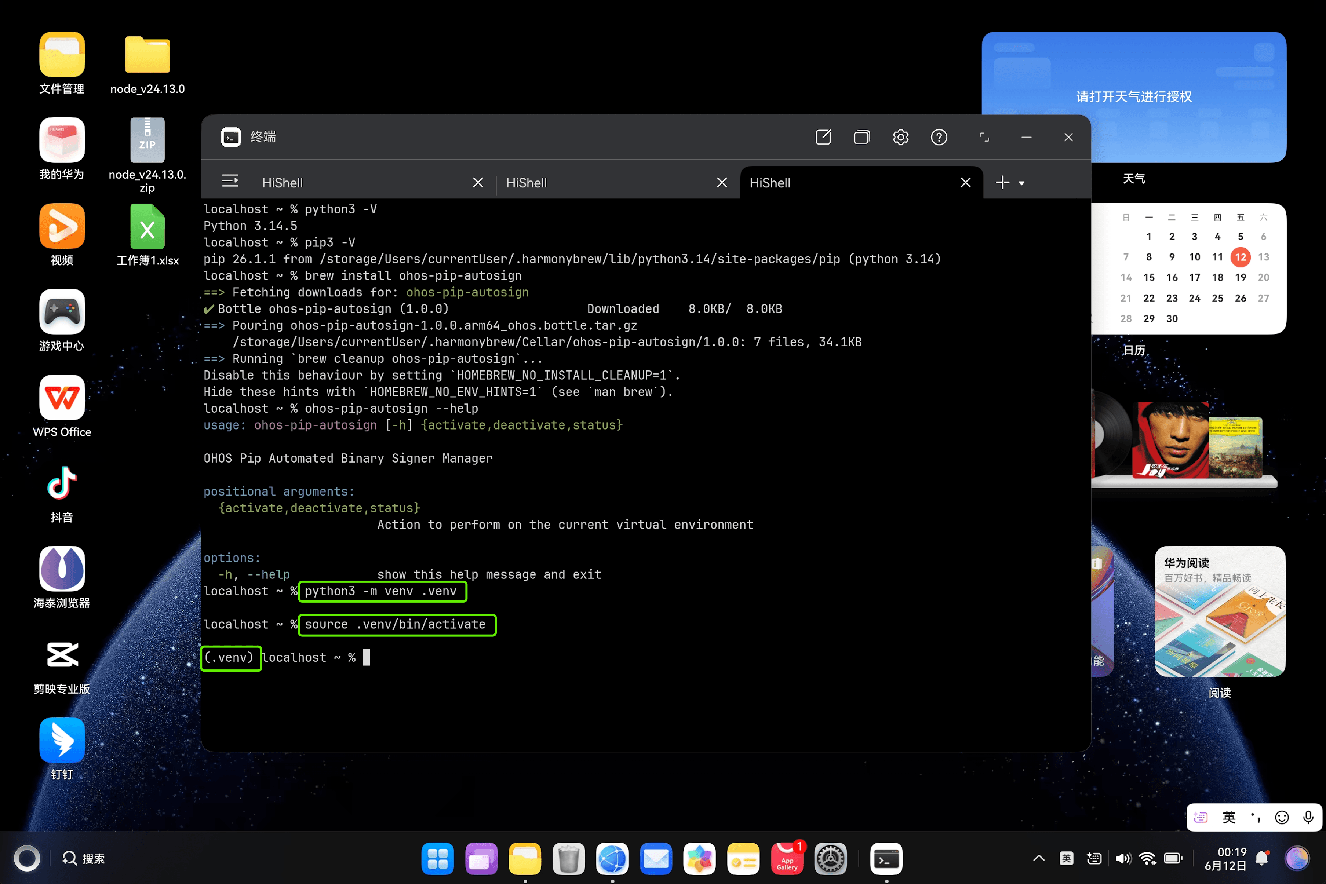Open the AI assistant orb in tray

[1297, 858]
